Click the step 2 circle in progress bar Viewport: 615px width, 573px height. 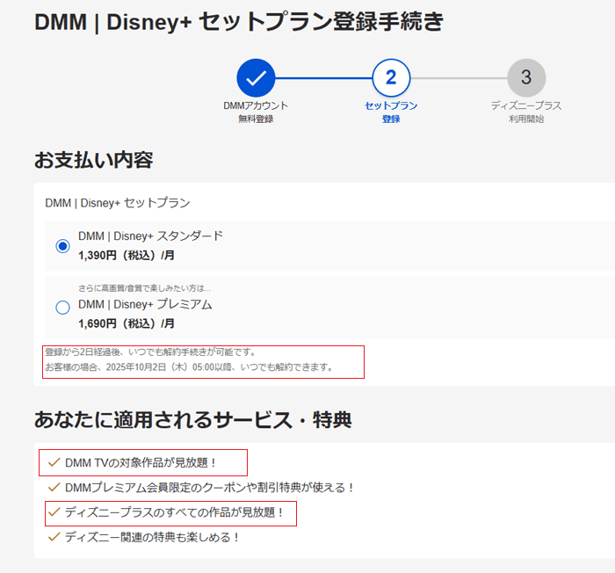[x=391, y=77]
